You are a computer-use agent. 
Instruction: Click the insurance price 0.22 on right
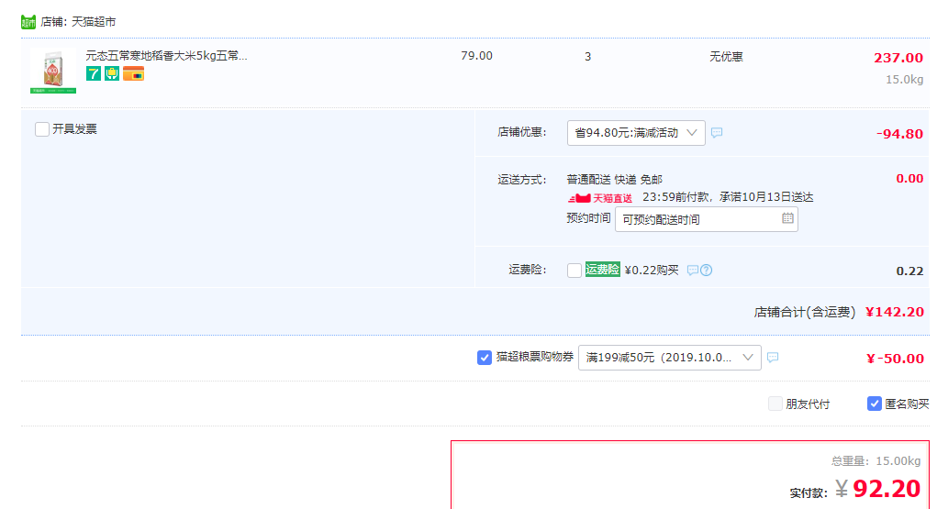click(x=909, y=271)
